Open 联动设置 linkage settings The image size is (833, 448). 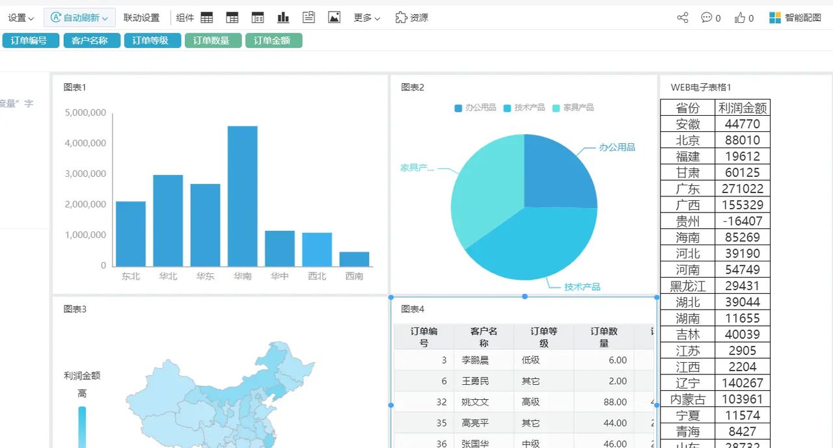(141, 18)
